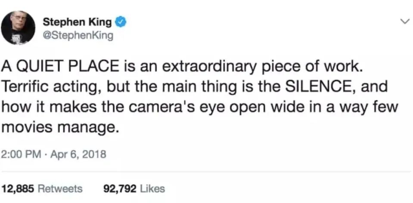Click the 12,885 retweet count number
Image resolution: width=413 pixels, height=203 pixels.
pos(18,188)
